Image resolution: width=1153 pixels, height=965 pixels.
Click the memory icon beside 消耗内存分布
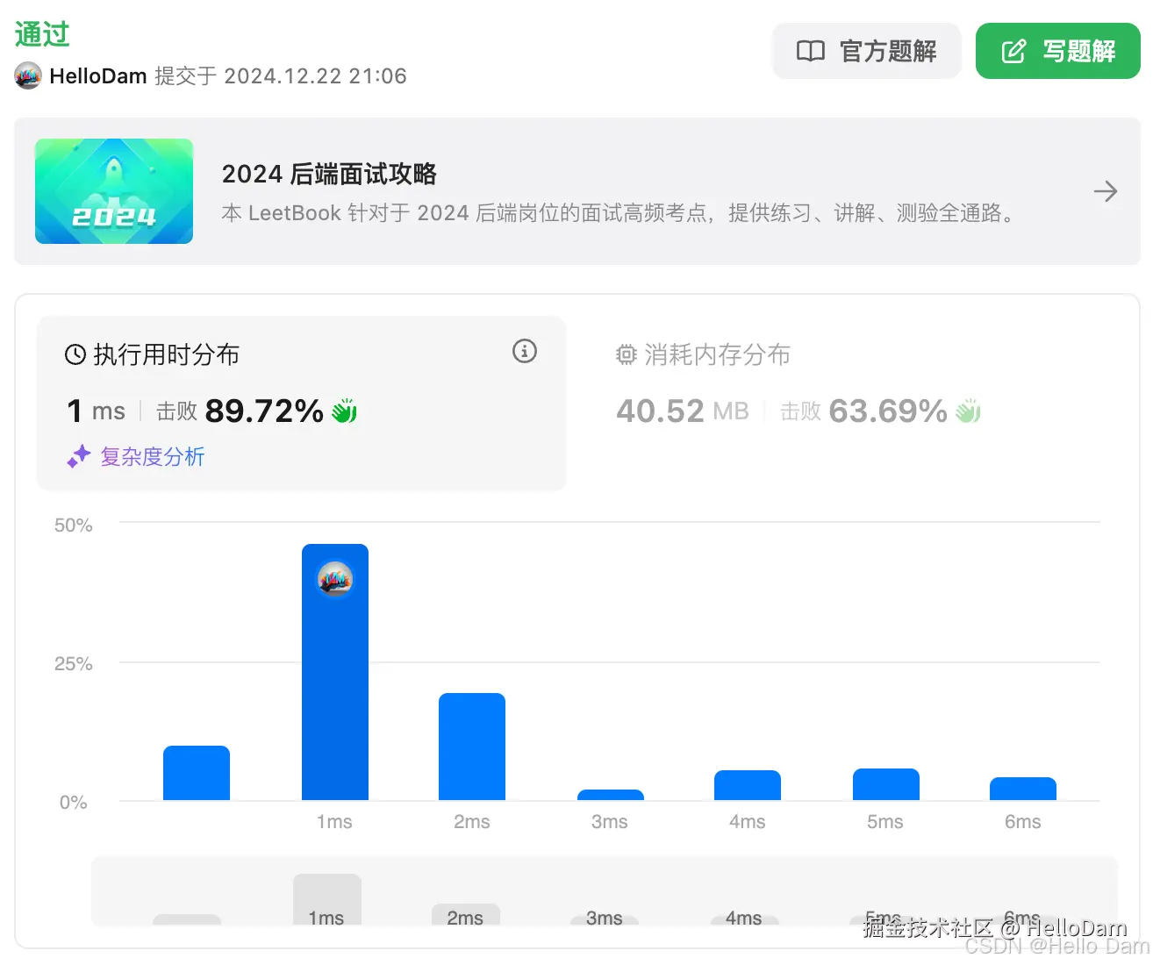pos(625,354)
